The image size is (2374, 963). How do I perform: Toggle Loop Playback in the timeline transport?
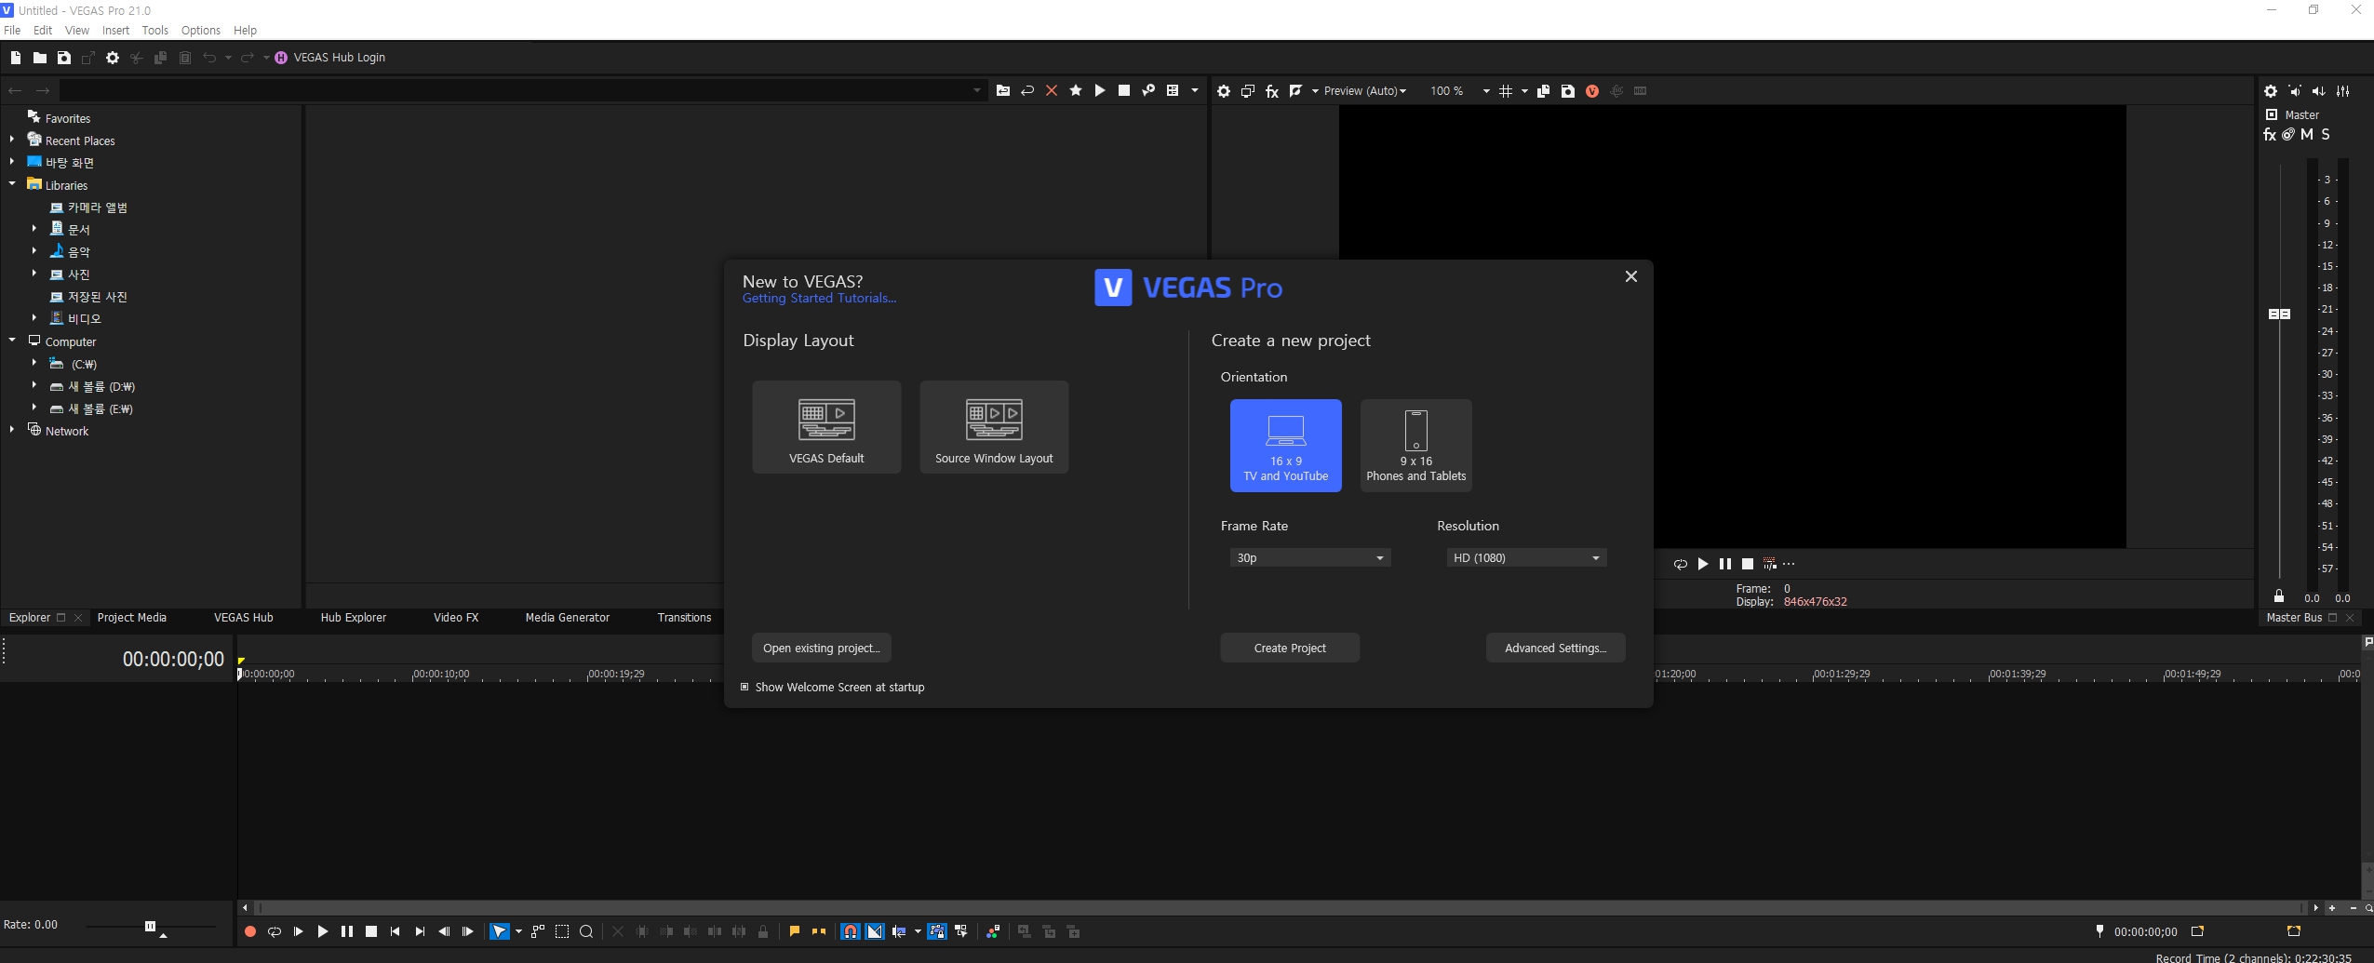(274, 931)
